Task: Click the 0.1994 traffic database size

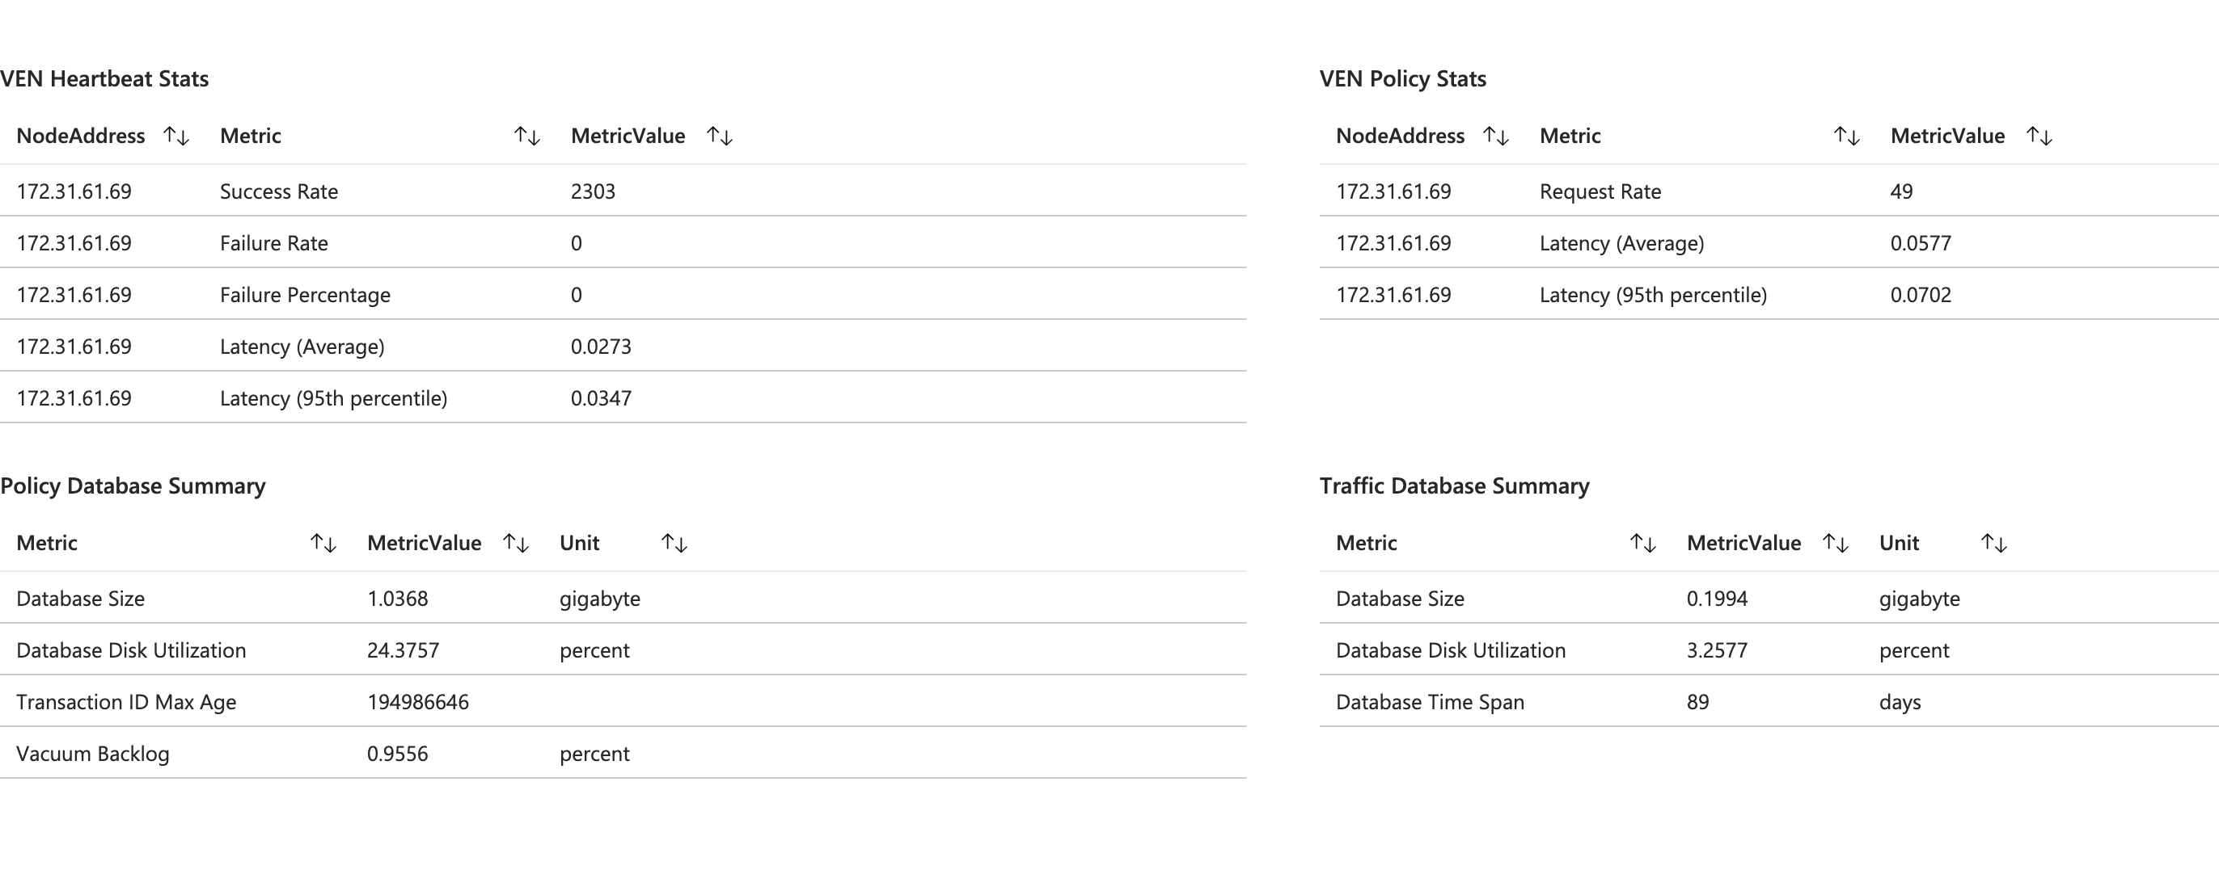Action: tap(1717, 599)
